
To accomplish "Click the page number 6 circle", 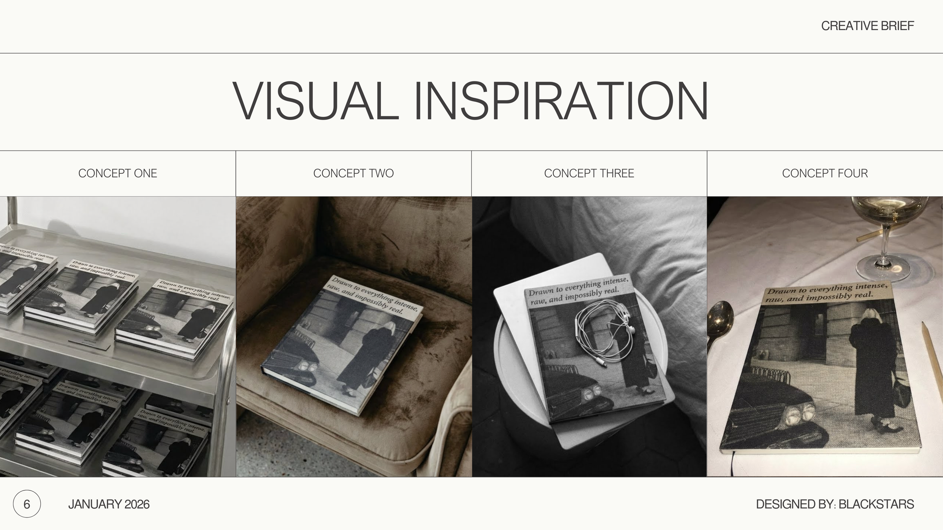I will 27,504.
